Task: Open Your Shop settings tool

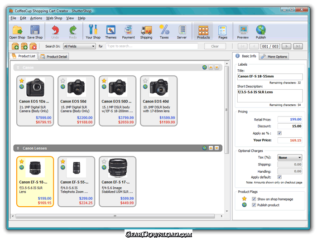Action: pos(93,32)
